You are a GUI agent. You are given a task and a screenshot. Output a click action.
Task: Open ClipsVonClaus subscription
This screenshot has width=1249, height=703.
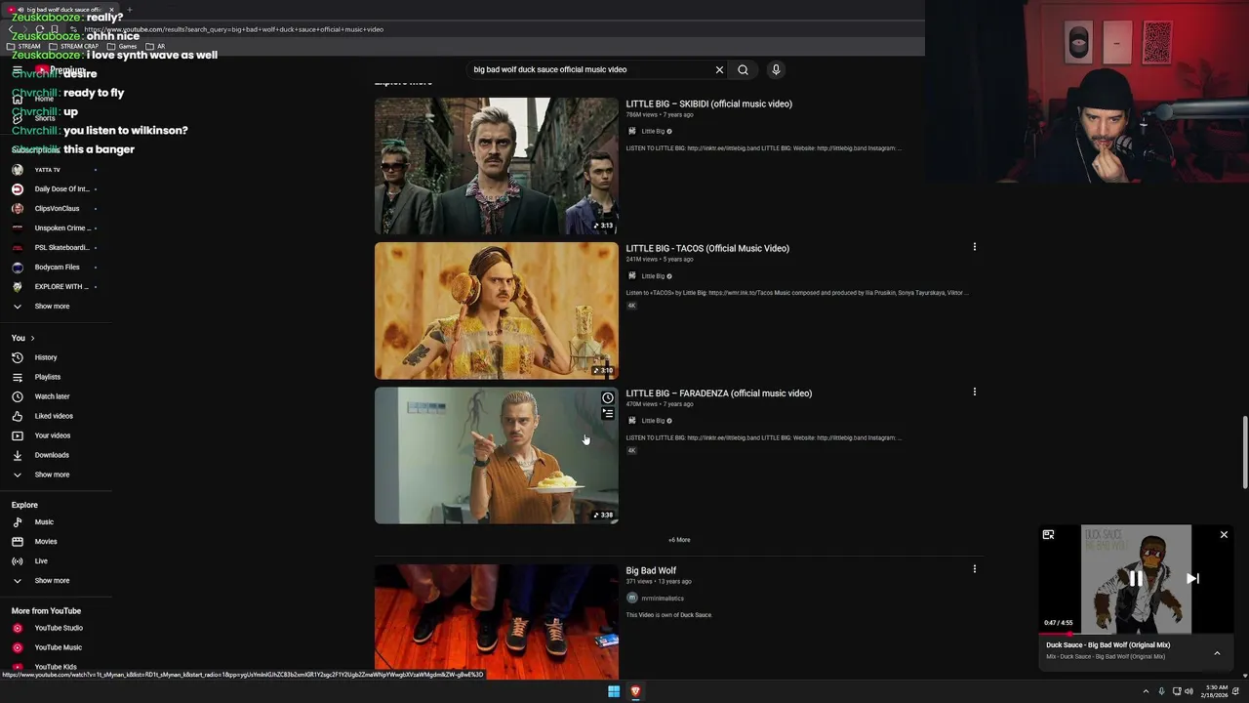tap(56, 209)
